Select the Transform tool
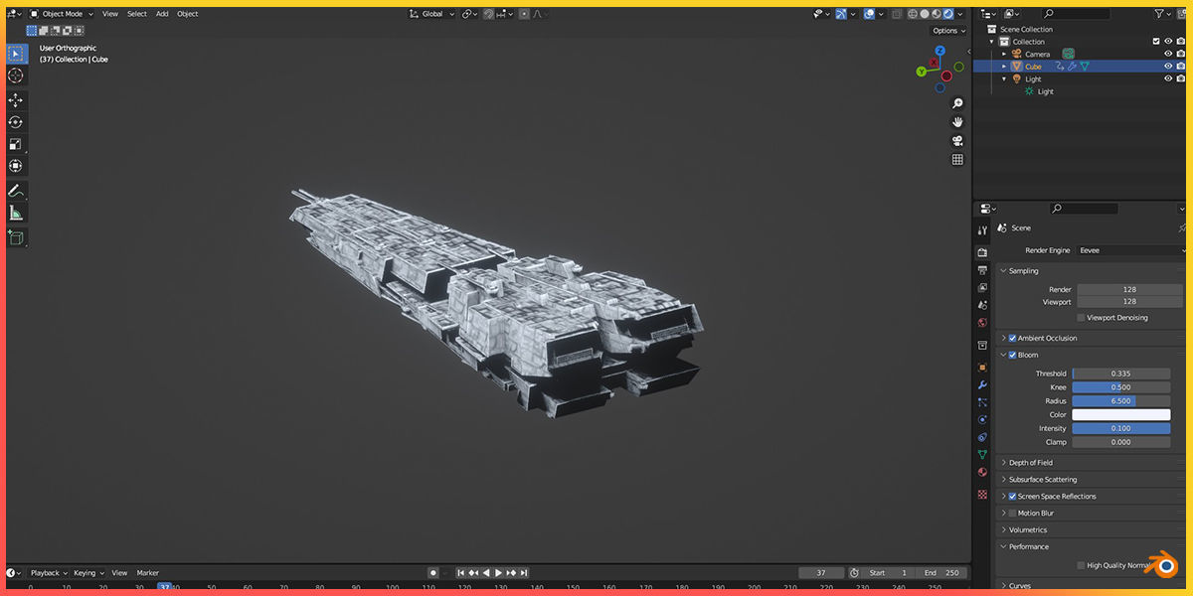Screen dimensions: 1193x596 (16, 166)
